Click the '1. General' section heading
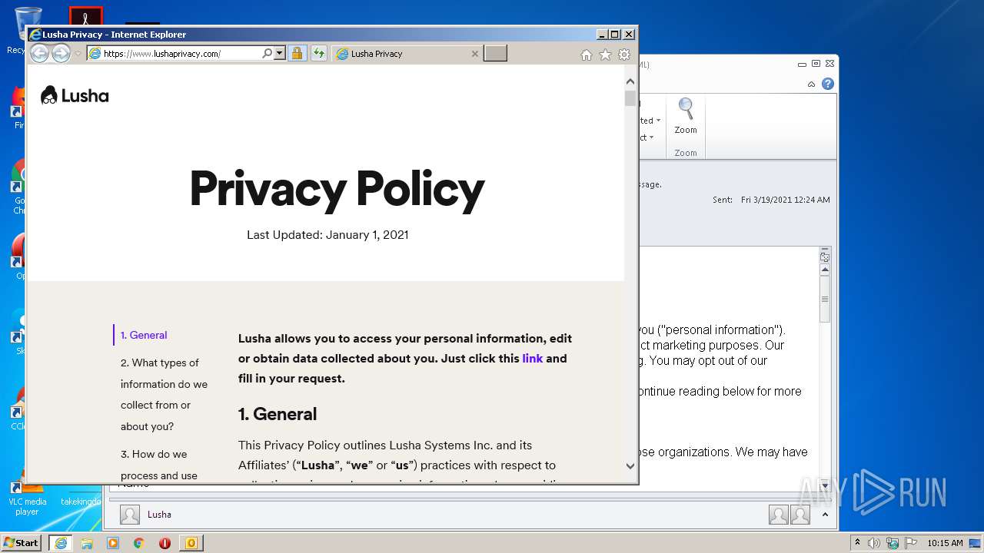 point(278,414)
